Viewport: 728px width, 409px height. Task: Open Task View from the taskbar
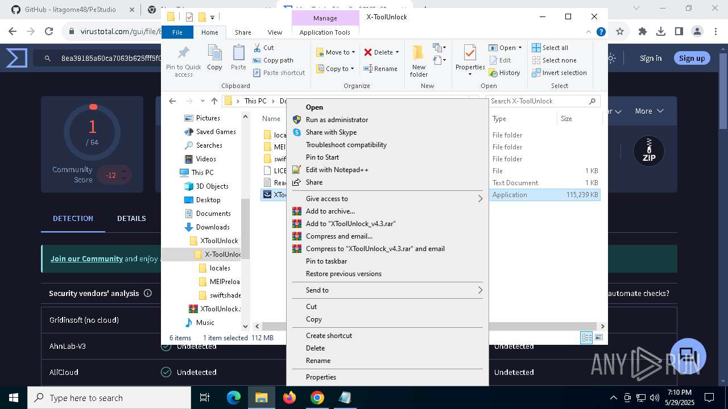[x=205, y=398]
